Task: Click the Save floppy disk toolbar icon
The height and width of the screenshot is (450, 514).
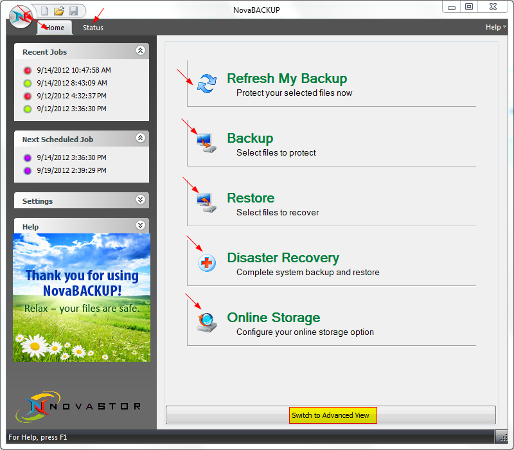Action: (73, 11)
